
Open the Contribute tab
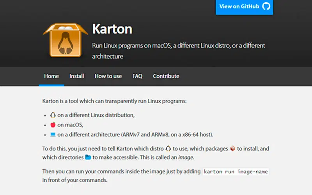click(x=166, y=76)
